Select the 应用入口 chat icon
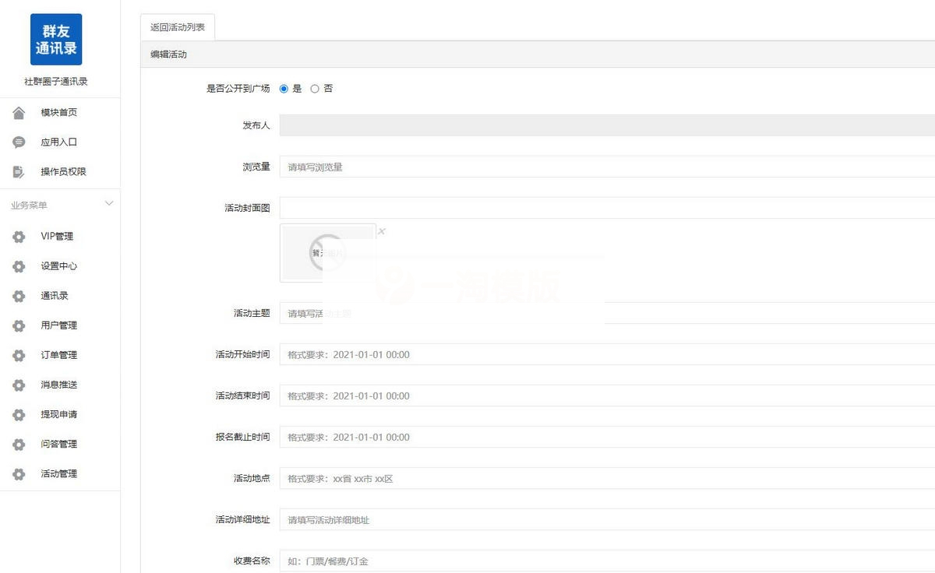The image size is (935, 573). 19,142
